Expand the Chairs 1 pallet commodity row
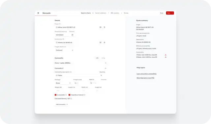 pyautogui.click(x=80, y=63)
